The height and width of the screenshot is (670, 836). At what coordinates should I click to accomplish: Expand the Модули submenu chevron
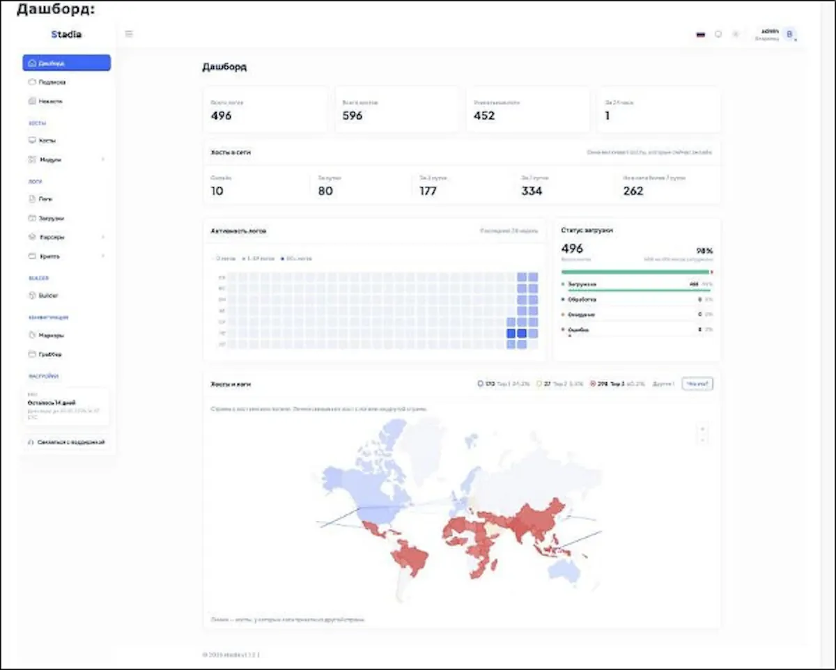(x=103, y=159)
